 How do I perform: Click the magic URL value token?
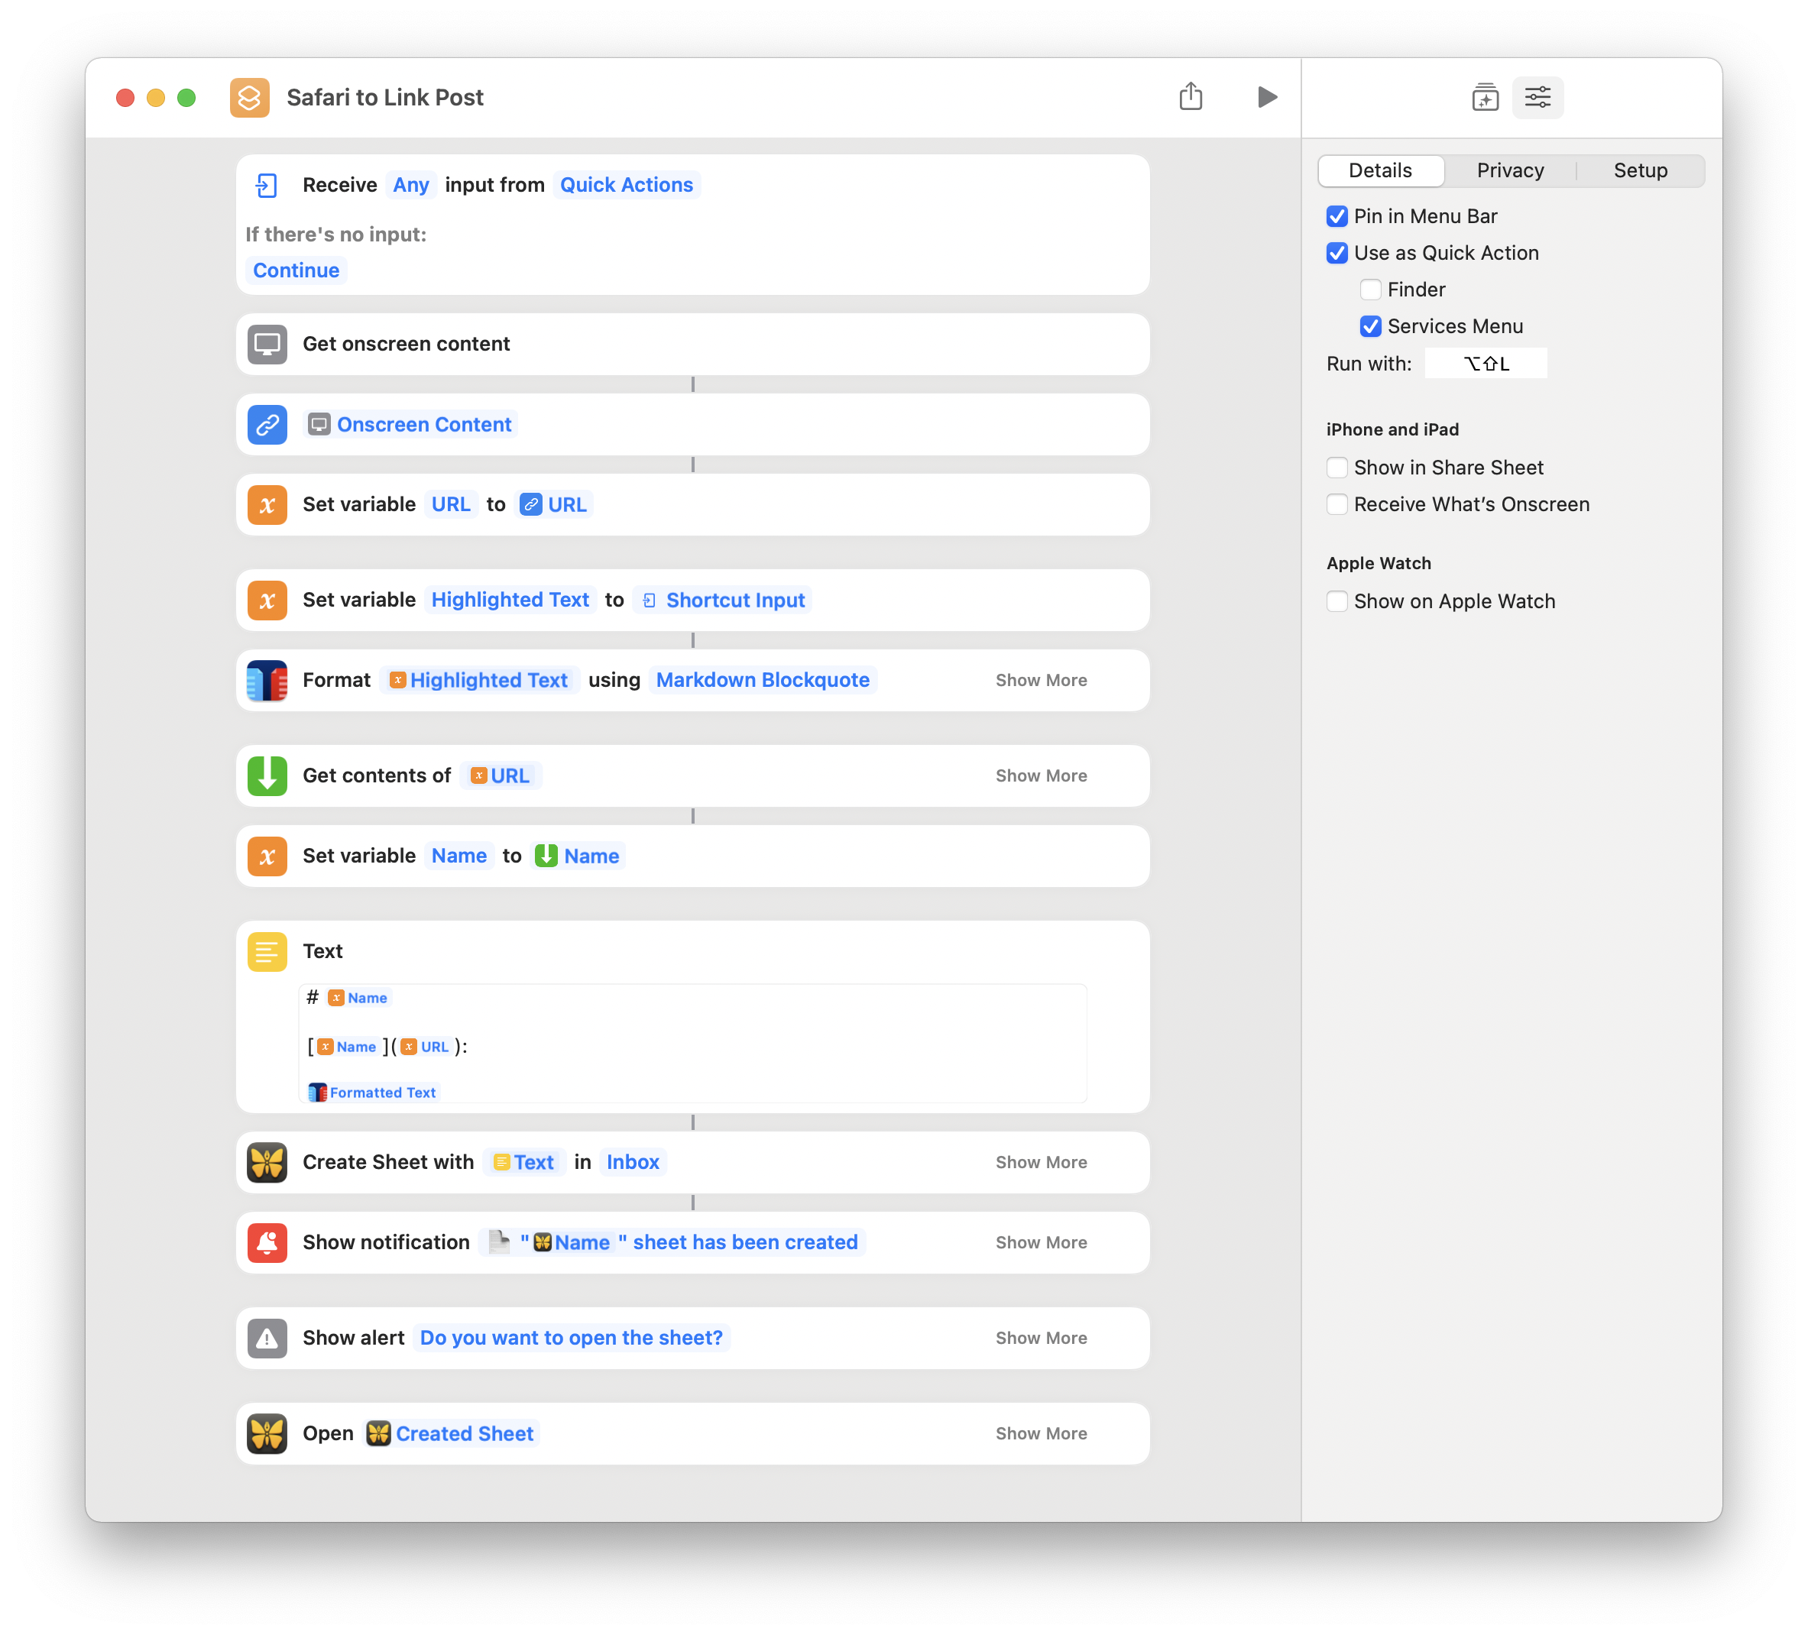(x=554, y=504)
